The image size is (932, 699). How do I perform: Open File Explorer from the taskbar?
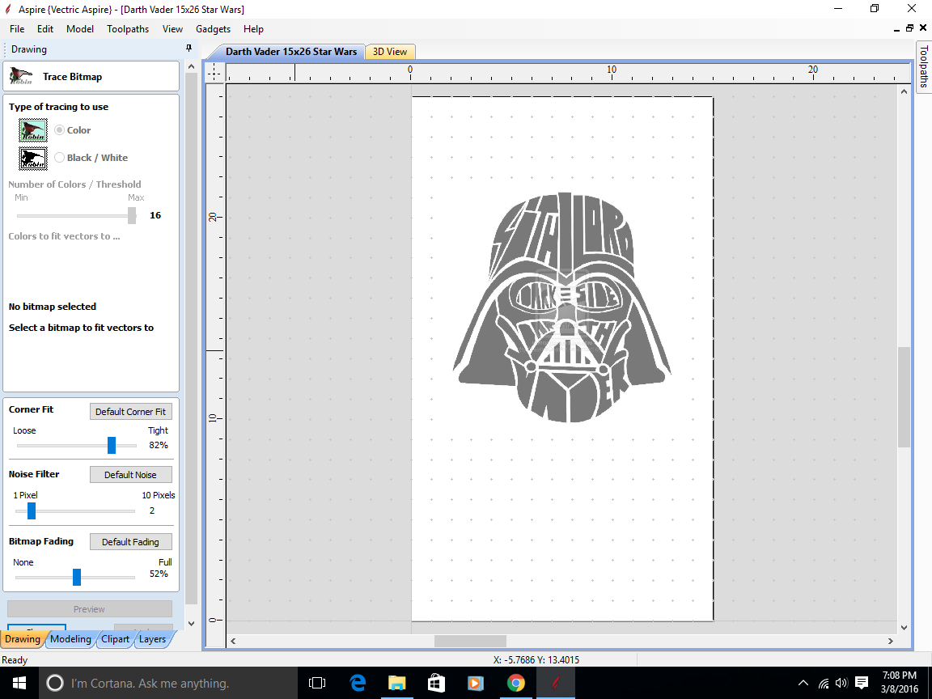[x=396, y=683]
